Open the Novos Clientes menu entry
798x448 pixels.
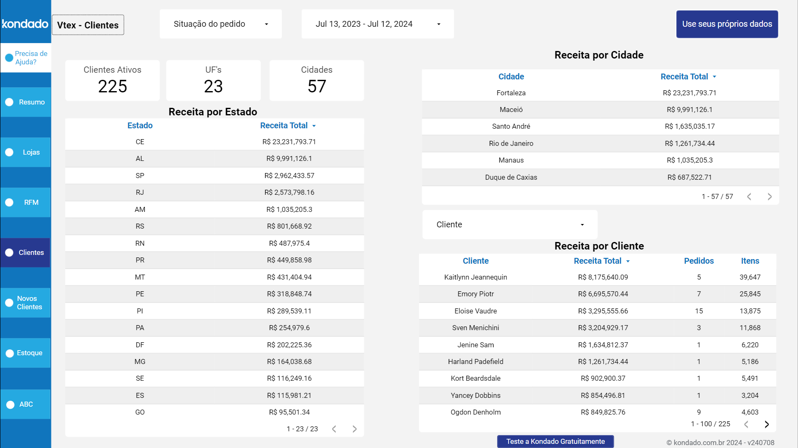(9, 303)
